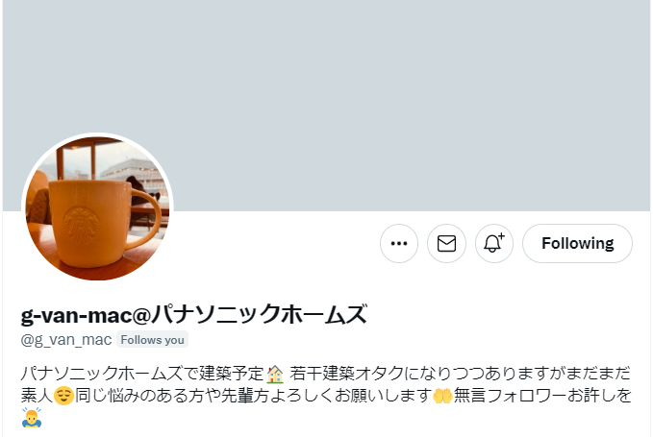The width and height of the screenshot is (653, 437).
Task: Send a message via envelope icon
Action: coord(446,243)
